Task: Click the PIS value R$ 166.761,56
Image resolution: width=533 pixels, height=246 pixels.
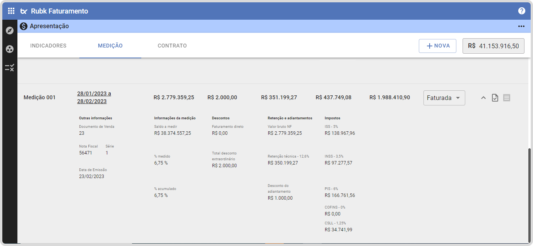Action: click(x=340, y=195)
